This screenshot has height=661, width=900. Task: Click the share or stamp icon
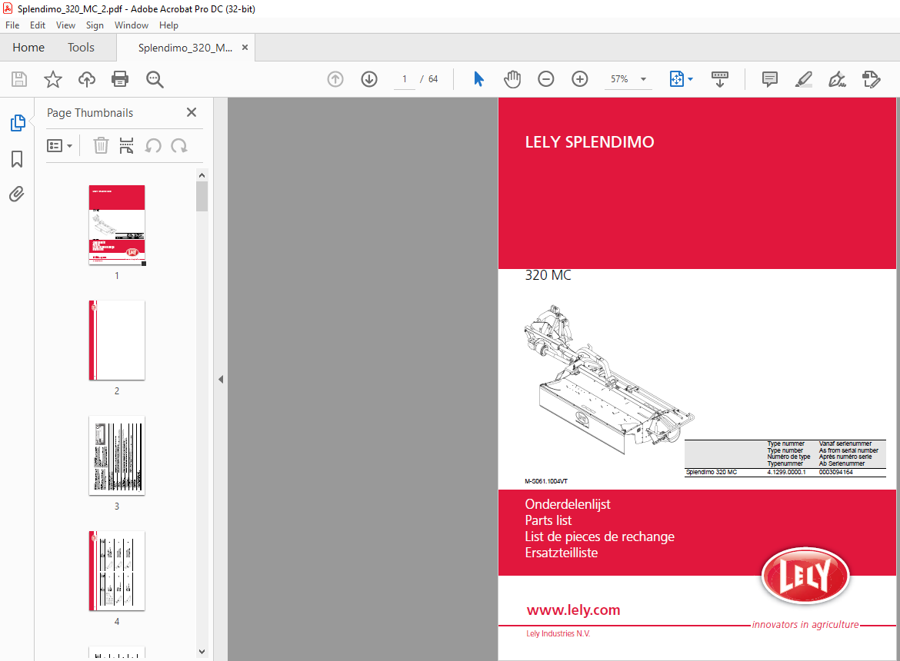(x=872, y=79)
